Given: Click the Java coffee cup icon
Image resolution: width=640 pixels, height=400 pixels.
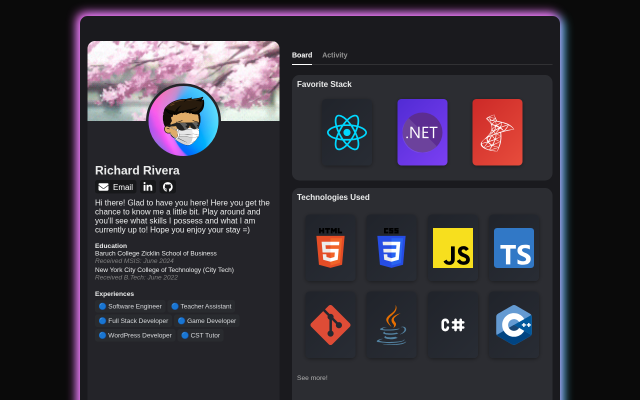Looking at the screenshot, I should (x=391, y=325).
